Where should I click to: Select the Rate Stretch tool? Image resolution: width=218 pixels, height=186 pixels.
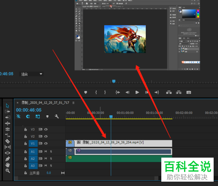(7, 135)
